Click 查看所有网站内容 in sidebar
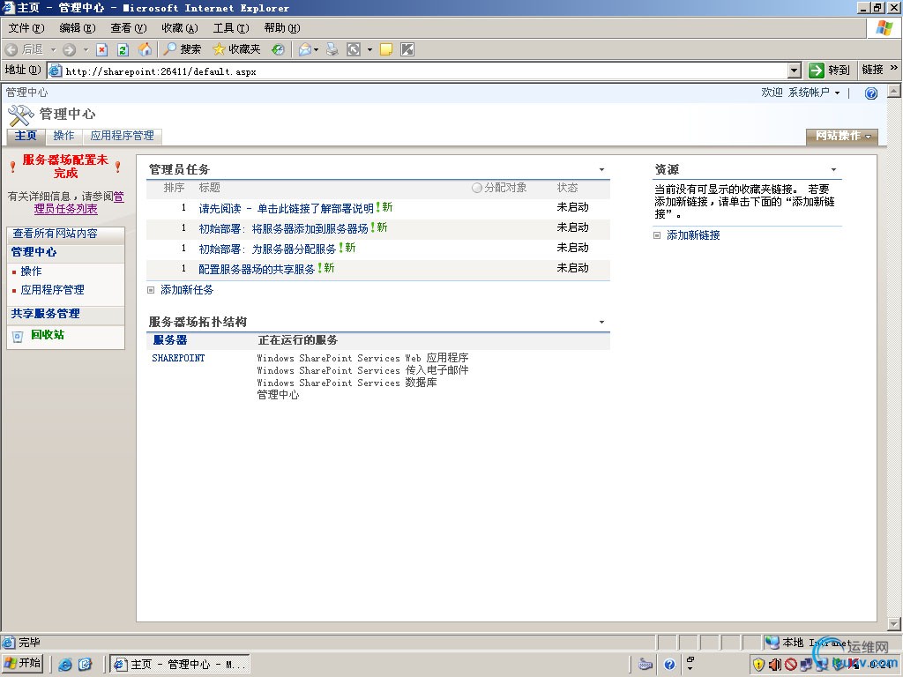The height and width of the screenshot is (677, 903). point(56,234)
